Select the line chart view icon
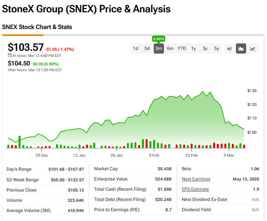 [x=253, y=49]
